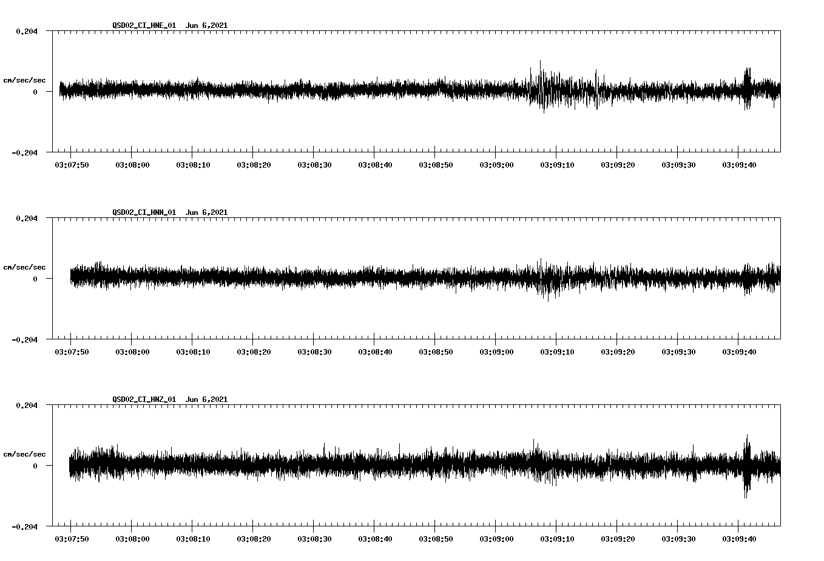
Task: Click the QSD02_CI_HNZ_01 plot title
Action: 170,399
